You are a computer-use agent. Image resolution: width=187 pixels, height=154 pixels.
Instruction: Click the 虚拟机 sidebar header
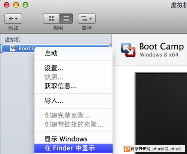(12, 40)
